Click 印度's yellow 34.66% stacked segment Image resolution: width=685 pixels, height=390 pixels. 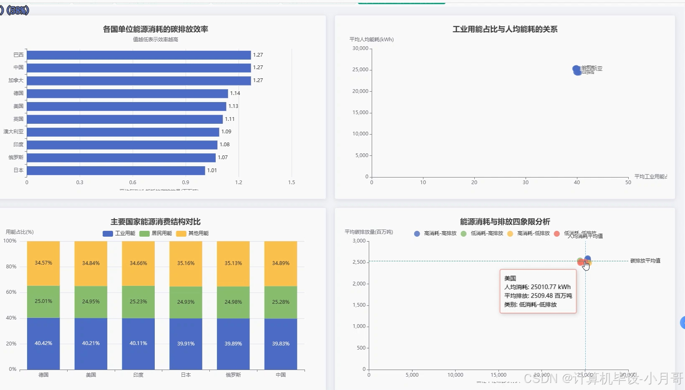[139, 263]
